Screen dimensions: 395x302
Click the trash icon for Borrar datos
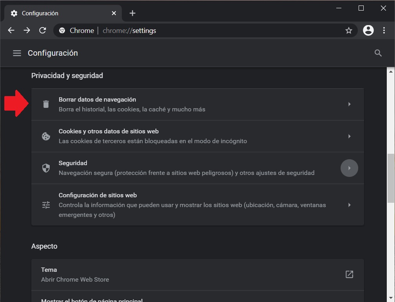[x=46, y=104]
